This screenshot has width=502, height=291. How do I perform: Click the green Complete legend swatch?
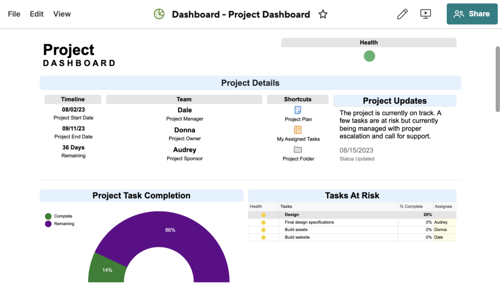(48, 216)
